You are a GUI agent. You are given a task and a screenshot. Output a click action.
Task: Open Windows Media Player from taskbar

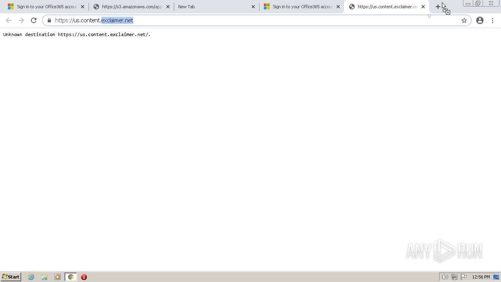point(58,277)
